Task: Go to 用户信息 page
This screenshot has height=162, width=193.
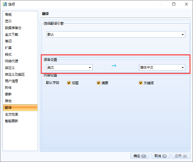Action: [20, 81]
